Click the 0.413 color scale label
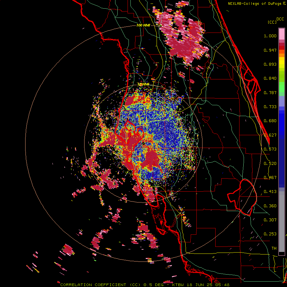Viewport: 287px width, 287px height. pyautogui.click(x=270, y=192)
